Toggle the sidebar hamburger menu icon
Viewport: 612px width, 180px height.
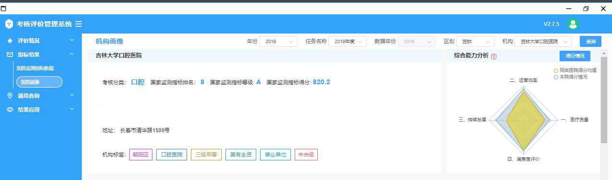point(78,24)
